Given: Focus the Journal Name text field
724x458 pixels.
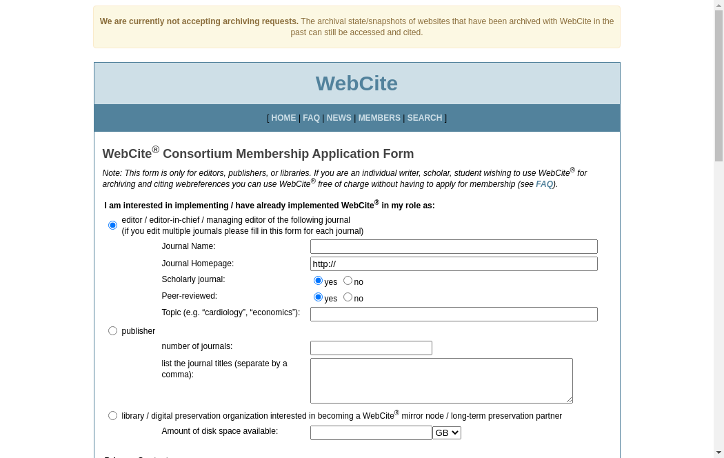Looking at the screenshot, I should (x=454, y=247).
